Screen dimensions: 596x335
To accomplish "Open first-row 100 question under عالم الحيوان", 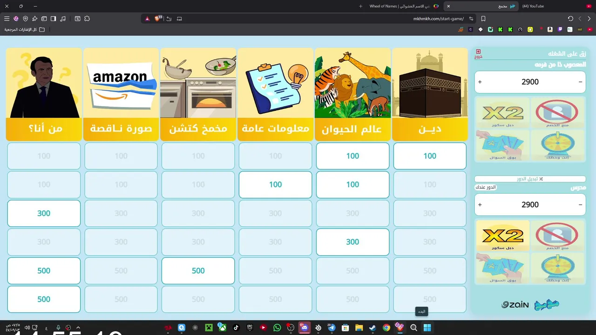I will click(352, 156).
